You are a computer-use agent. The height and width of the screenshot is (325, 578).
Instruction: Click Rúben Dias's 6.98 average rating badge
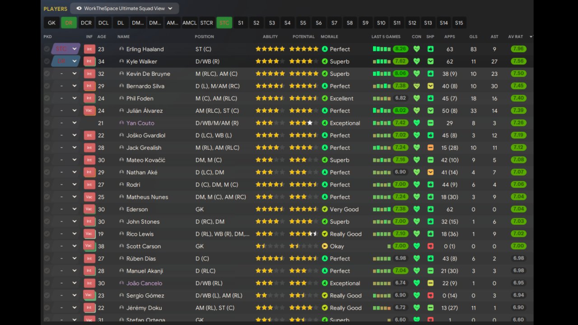pos(518,259)
